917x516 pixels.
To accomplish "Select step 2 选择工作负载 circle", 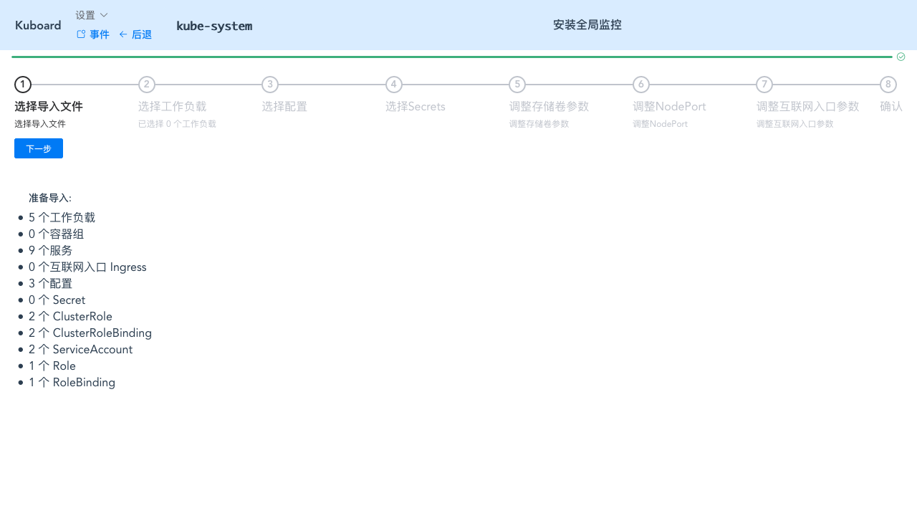I will (x=146, y=84).
